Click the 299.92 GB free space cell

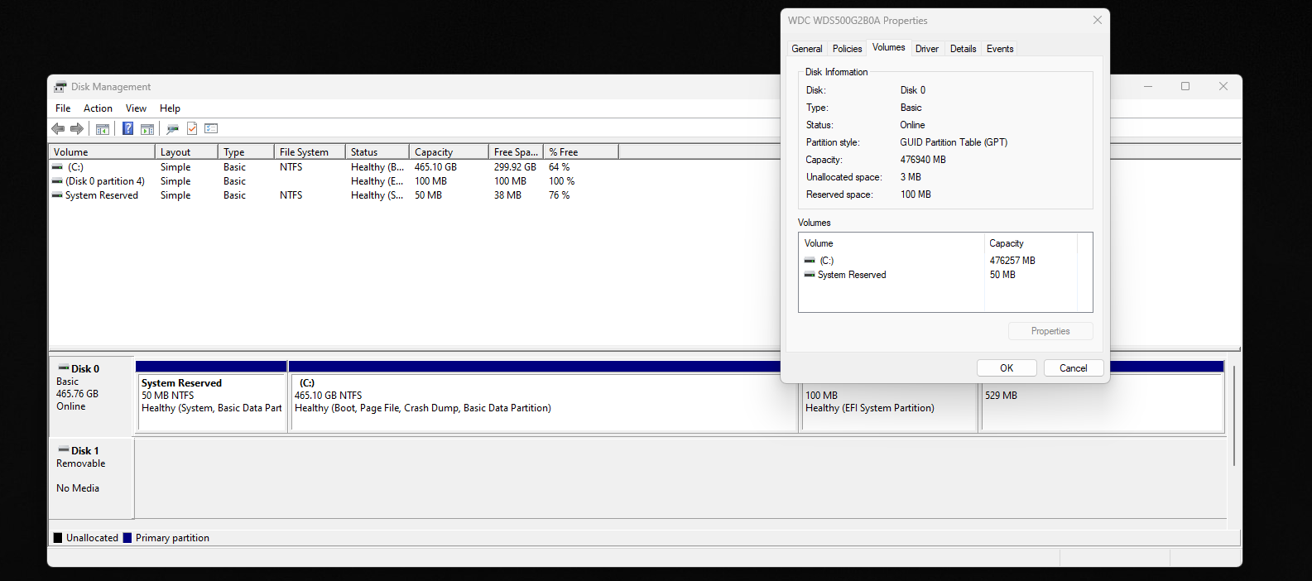click(515, 167)
